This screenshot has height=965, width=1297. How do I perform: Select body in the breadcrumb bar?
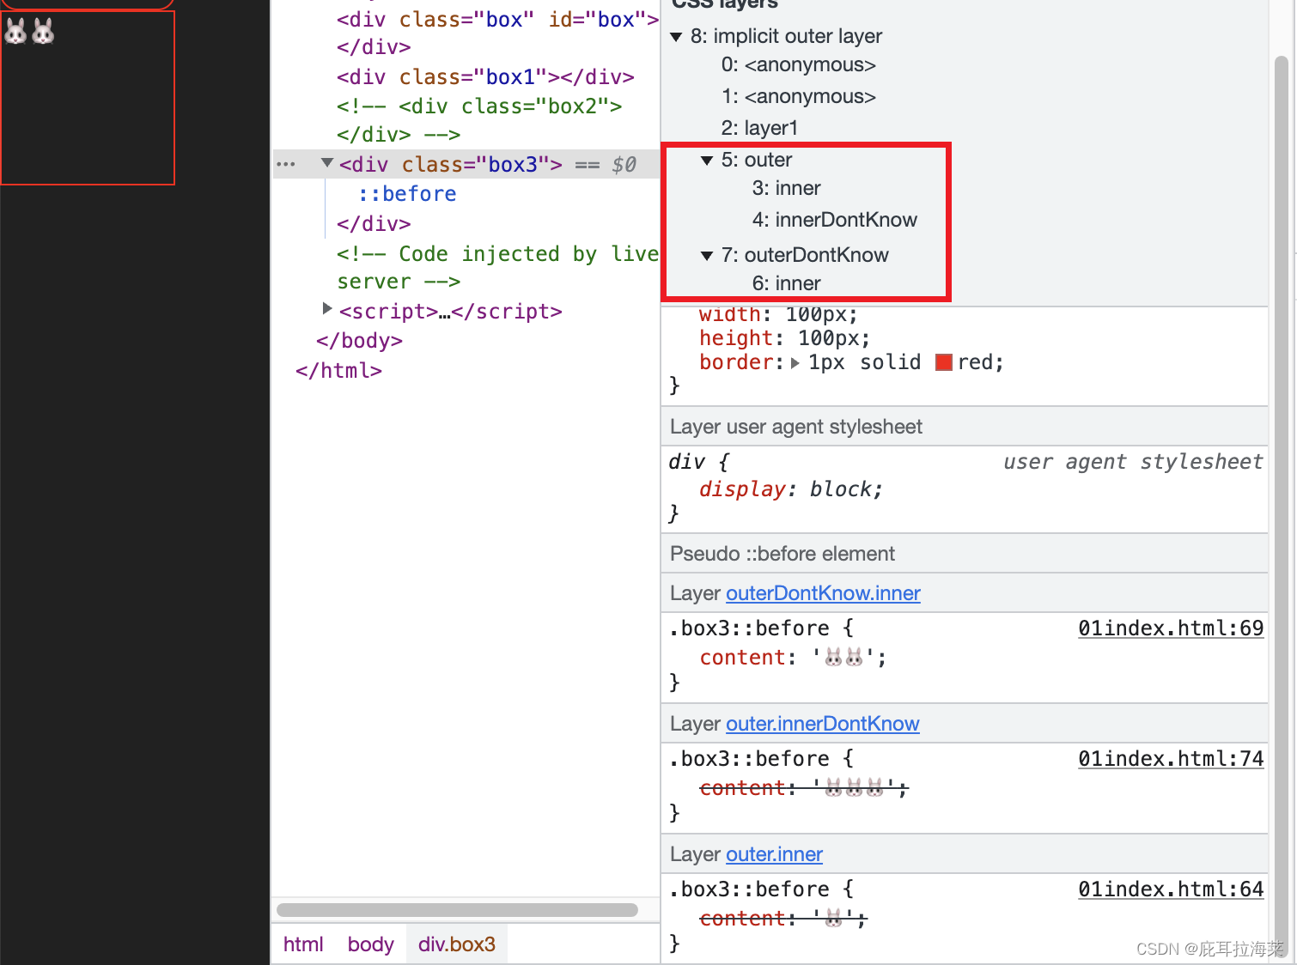(370, 944)
